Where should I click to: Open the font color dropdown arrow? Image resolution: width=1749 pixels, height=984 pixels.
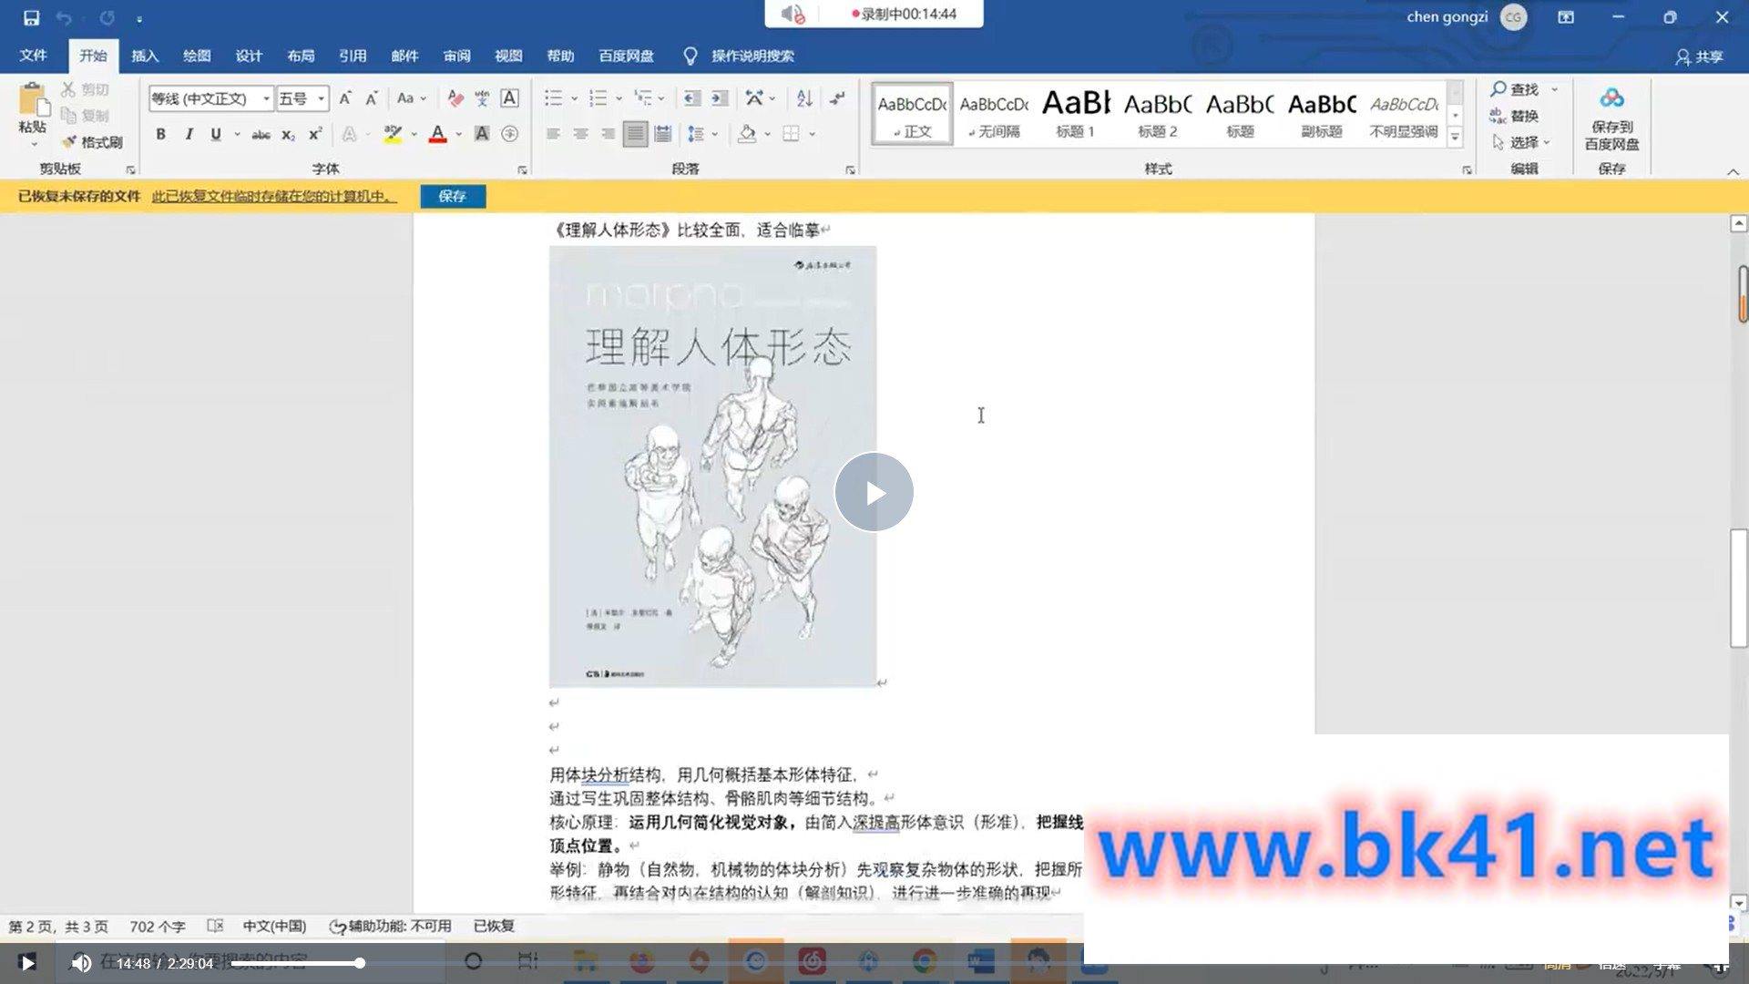pyautogui.click(x=458, y=134)
